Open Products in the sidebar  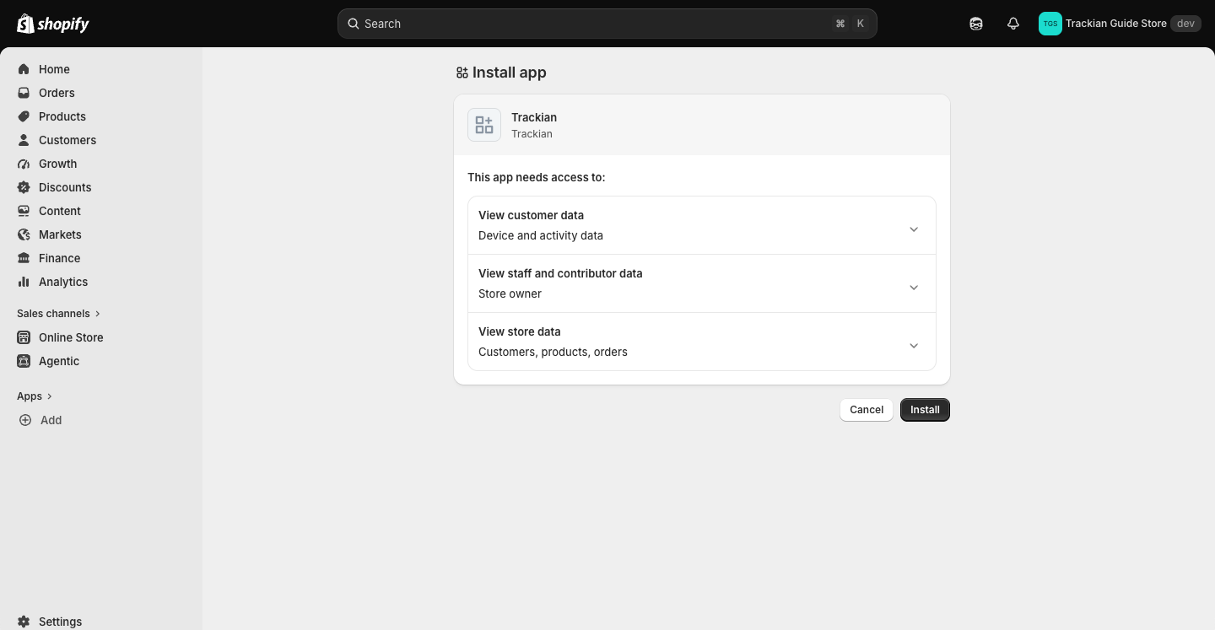pyautogui.click(x=101, y=116)
